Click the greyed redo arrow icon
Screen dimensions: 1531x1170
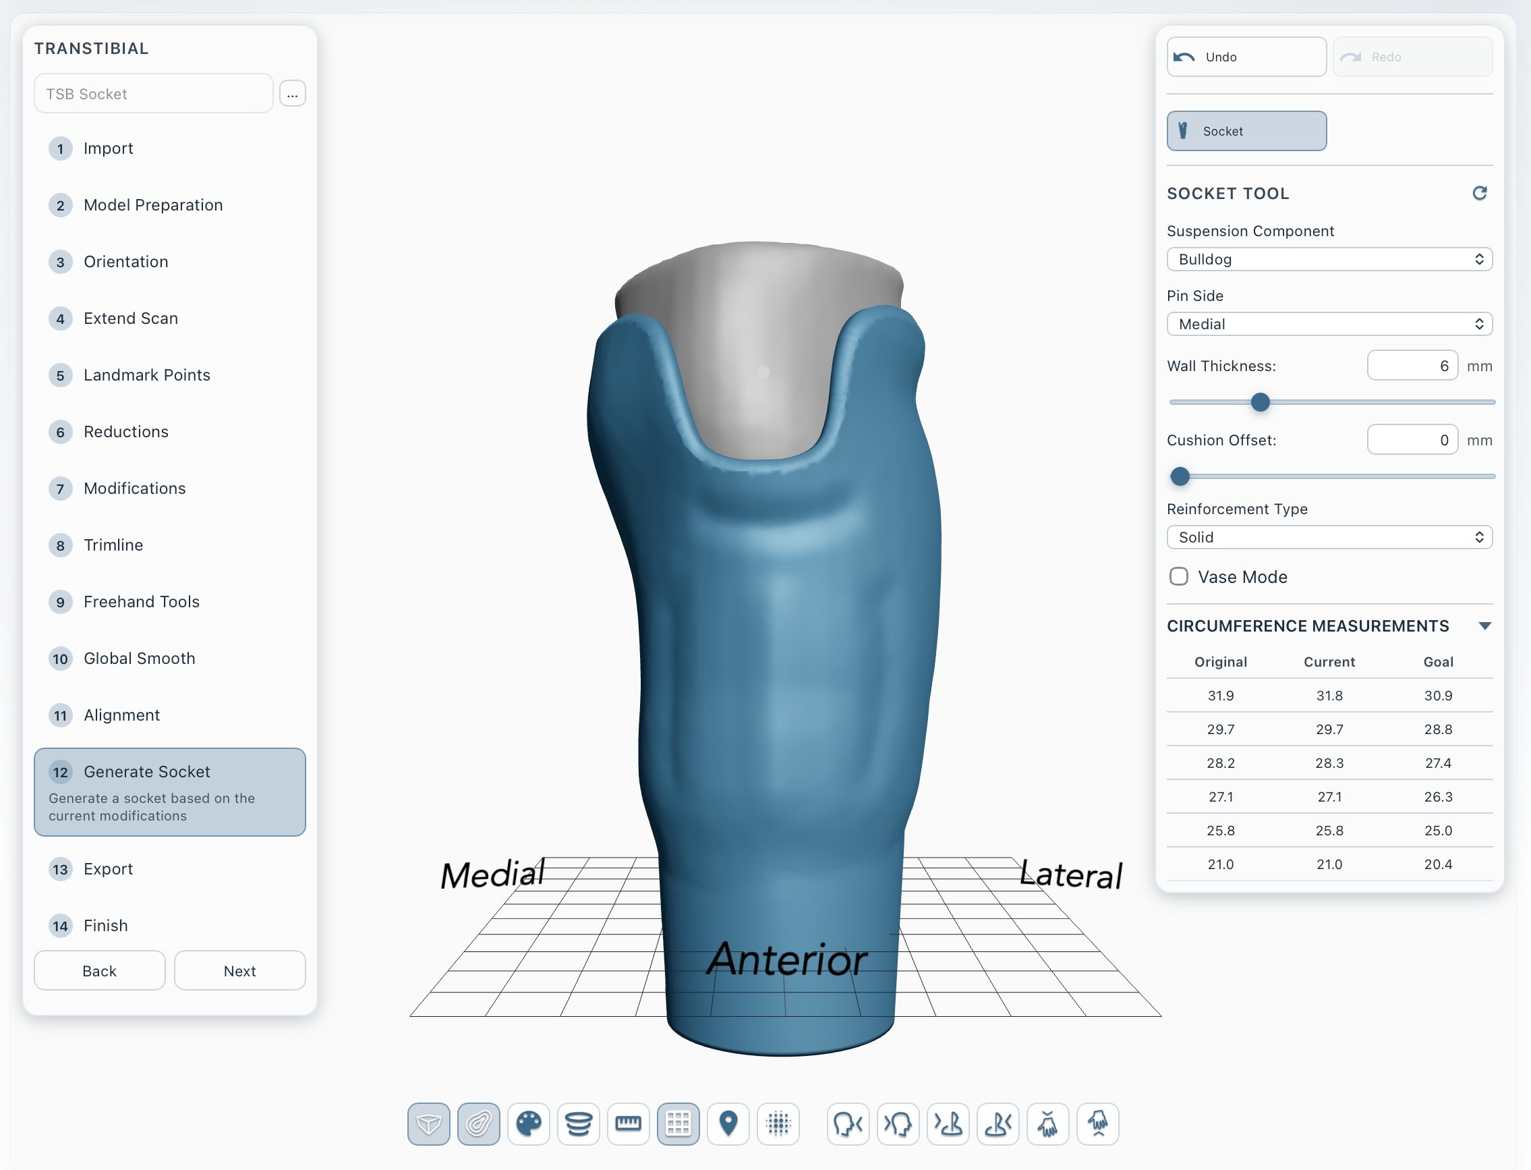(1351, 57)
